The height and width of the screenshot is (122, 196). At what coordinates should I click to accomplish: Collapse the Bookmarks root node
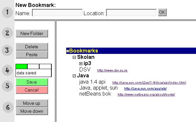pos(68,51)
